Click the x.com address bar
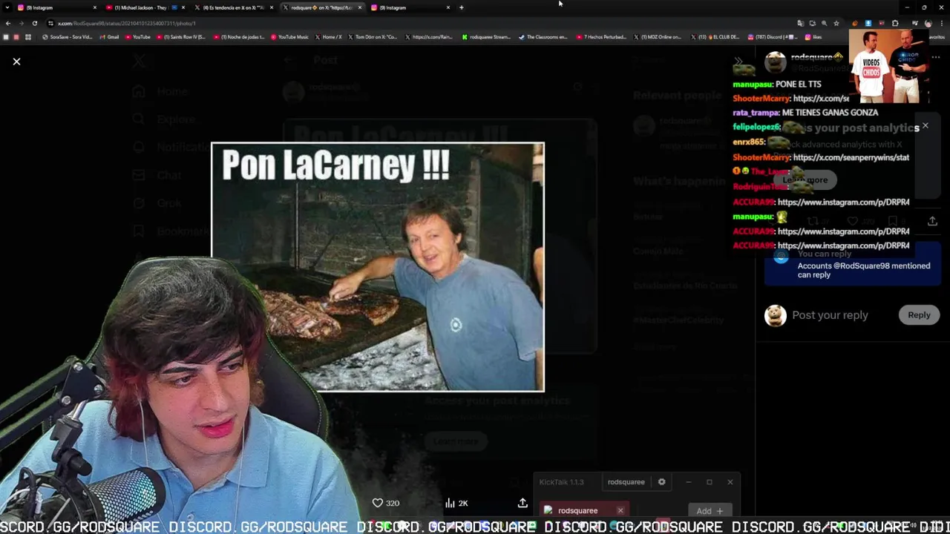This screenshot has height=534, width=950. [x=416, y=23]
